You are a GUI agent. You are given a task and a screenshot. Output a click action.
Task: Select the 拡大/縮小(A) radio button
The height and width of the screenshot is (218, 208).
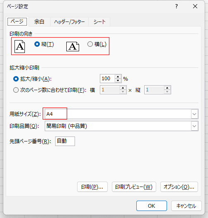pos(16,79)
